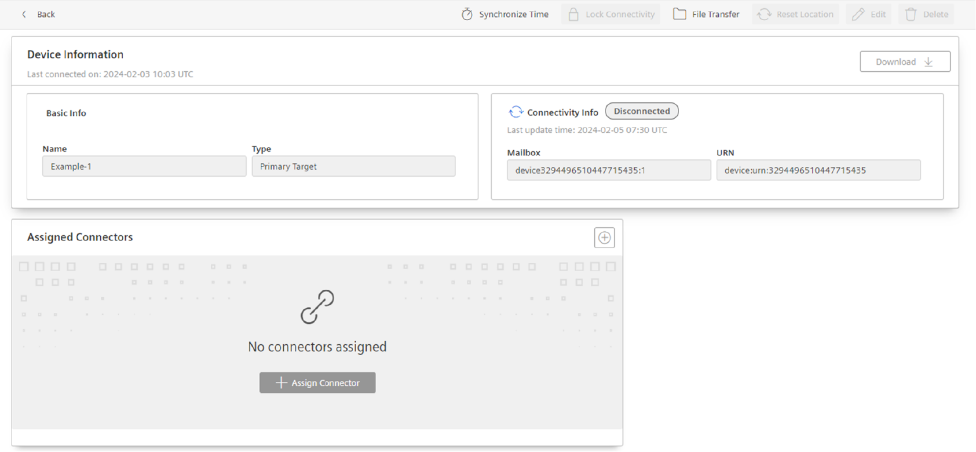Click the File Transfer folder icon
Screen dimensions: 976x452
click(679, 14)
